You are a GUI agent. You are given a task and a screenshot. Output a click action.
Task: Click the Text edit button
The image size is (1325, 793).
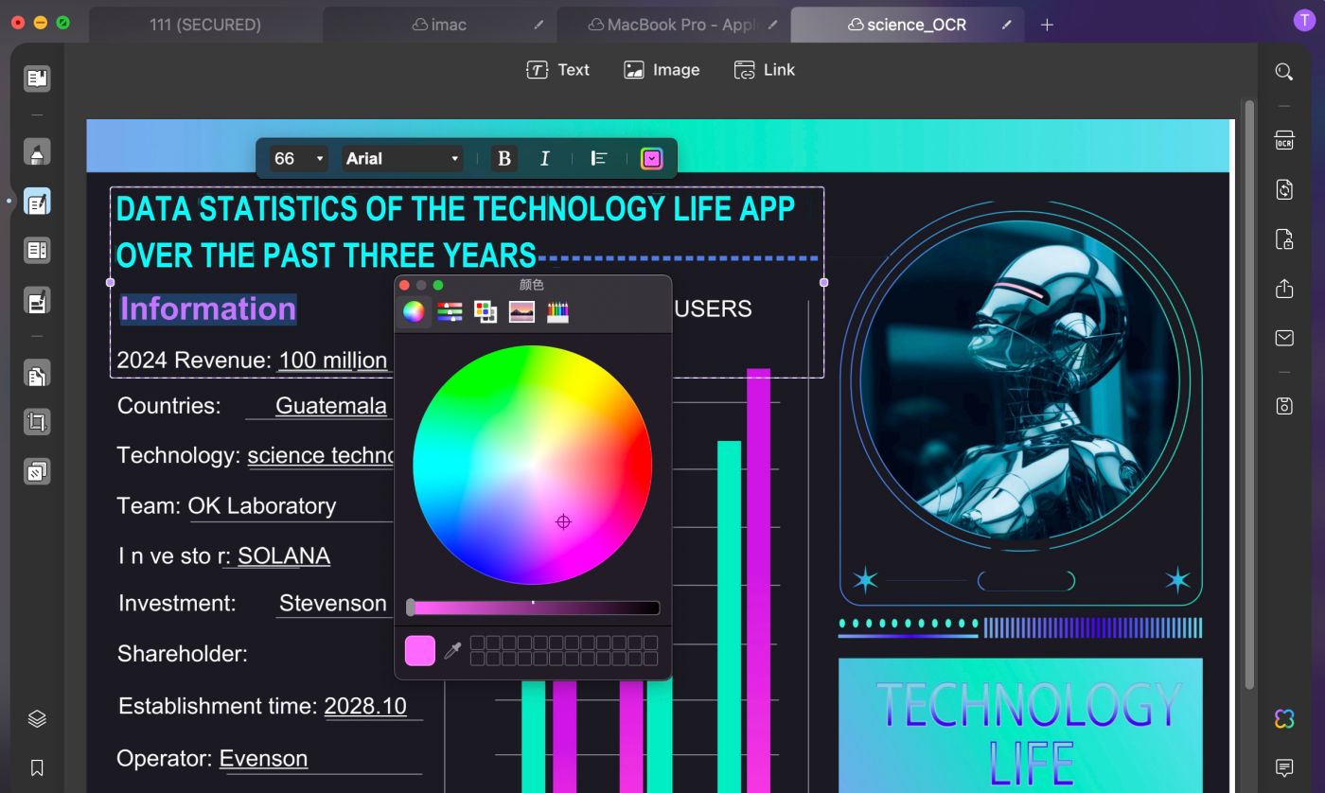tap(558, 70)
